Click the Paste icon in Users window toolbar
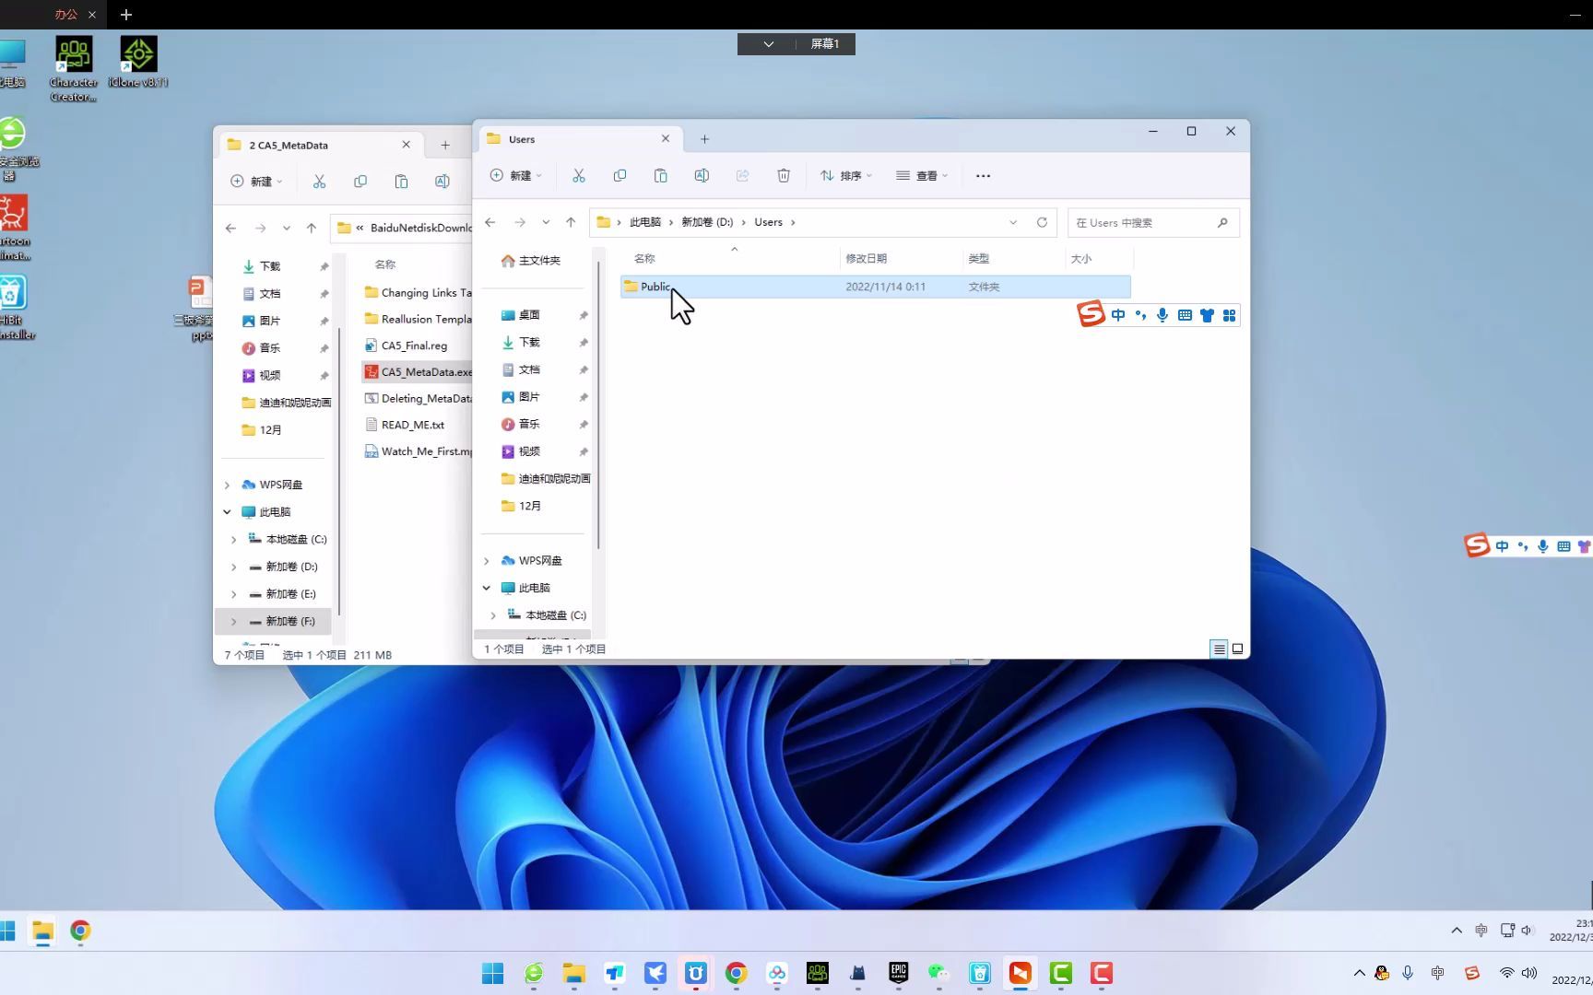 tap(660, 175)
